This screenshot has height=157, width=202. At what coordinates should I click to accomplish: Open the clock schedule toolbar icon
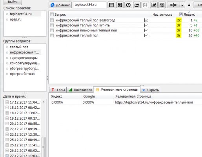click(x=128, y=5)
